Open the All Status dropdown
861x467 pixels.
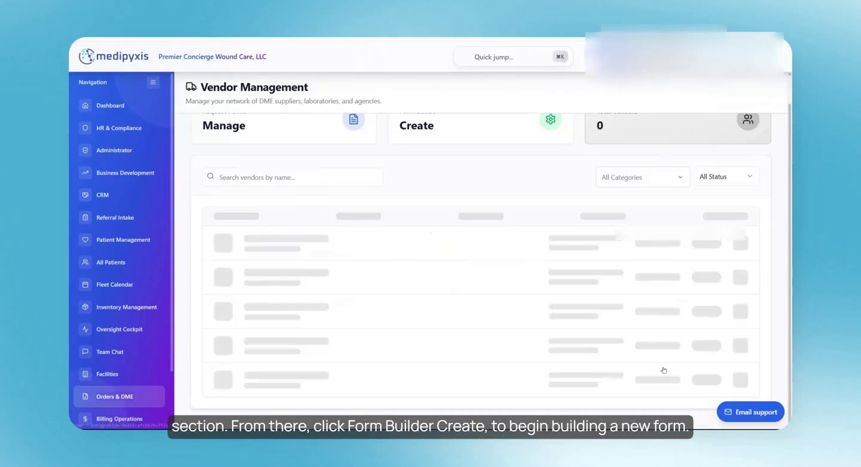point(726,177)
